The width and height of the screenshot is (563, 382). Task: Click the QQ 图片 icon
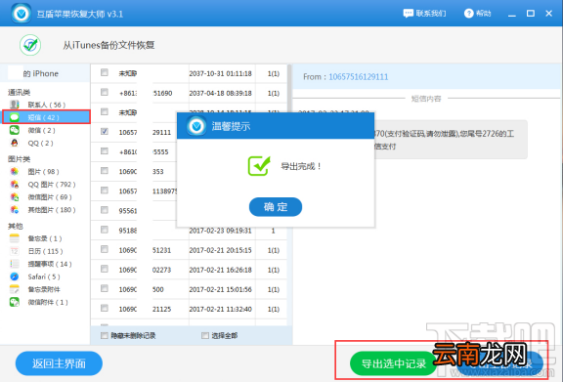[x=15, y=185]
